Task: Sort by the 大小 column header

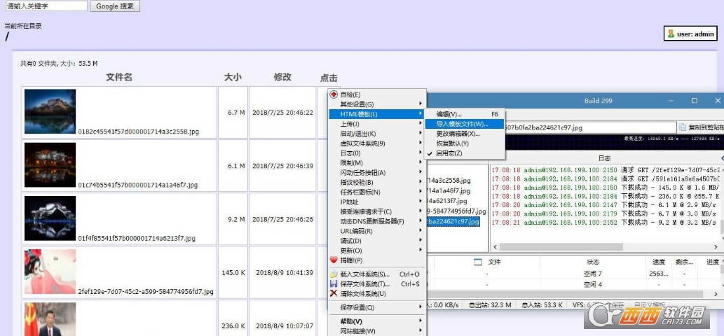Action: coord(233,77)
